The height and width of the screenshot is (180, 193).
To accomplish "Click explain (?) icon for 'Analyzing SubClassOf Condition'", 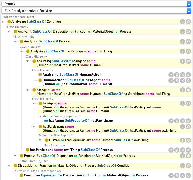I will [x=183, y=22].
